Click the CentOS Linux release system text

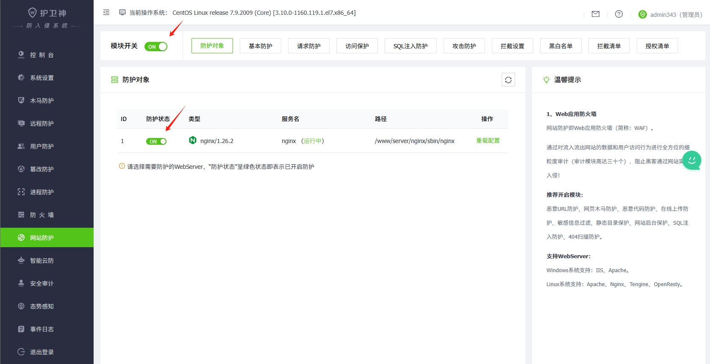coord(264,13)
